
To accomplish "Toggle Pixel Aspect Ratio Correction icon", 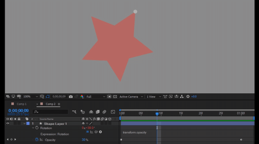I will click(x=165, y=97).
